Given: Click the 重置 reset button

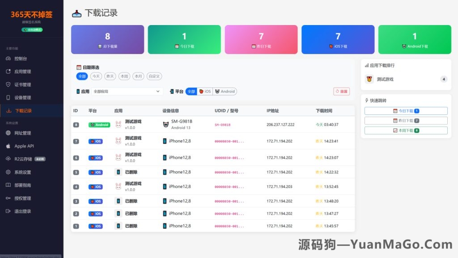Looking at the screenshot, I should point(341,91).
